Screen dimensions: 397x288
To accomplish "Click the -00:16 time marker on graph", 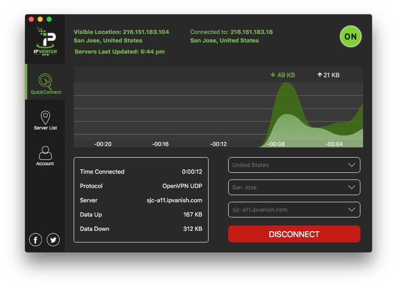I will (x=160, y=144).
